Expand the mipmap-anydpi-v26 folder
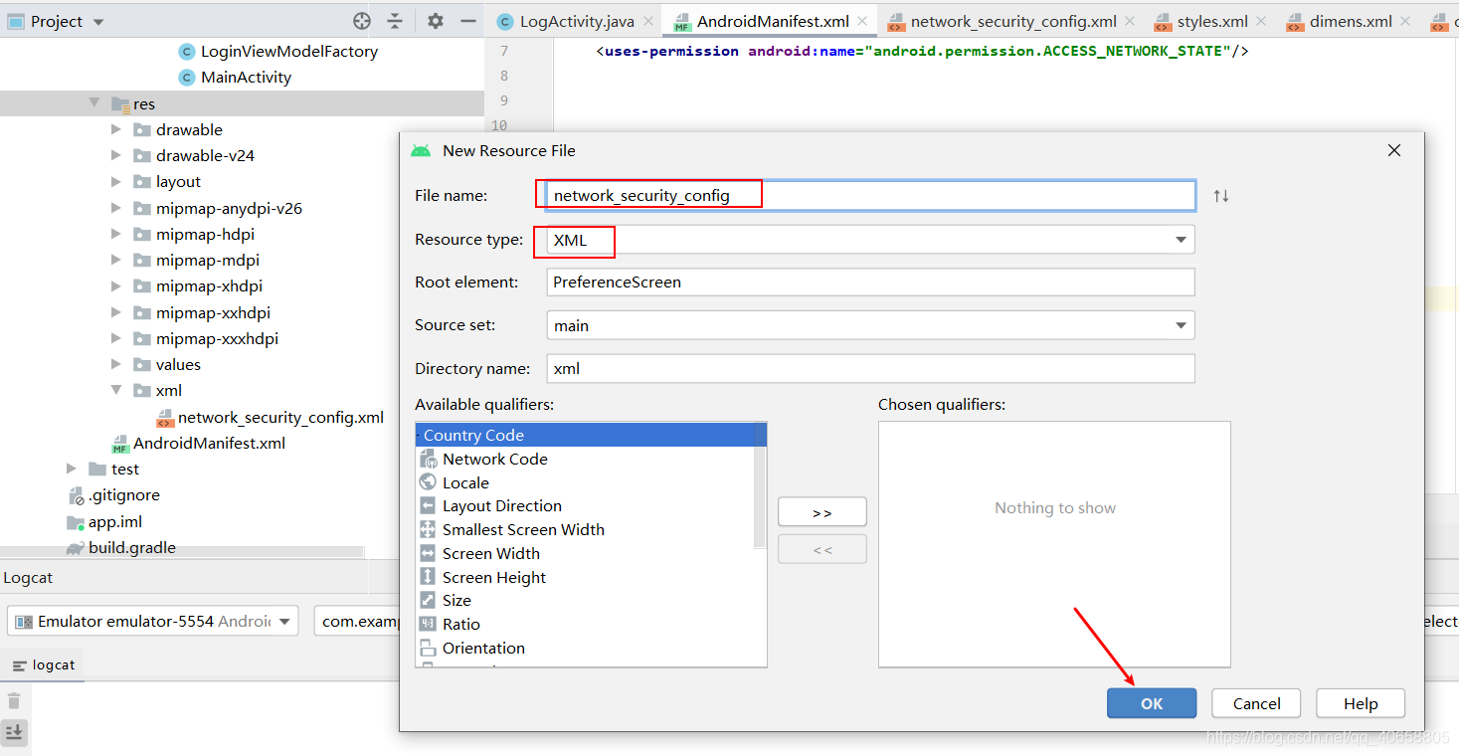The height and width of the screenshot is (756, 1459). (116, 208)
